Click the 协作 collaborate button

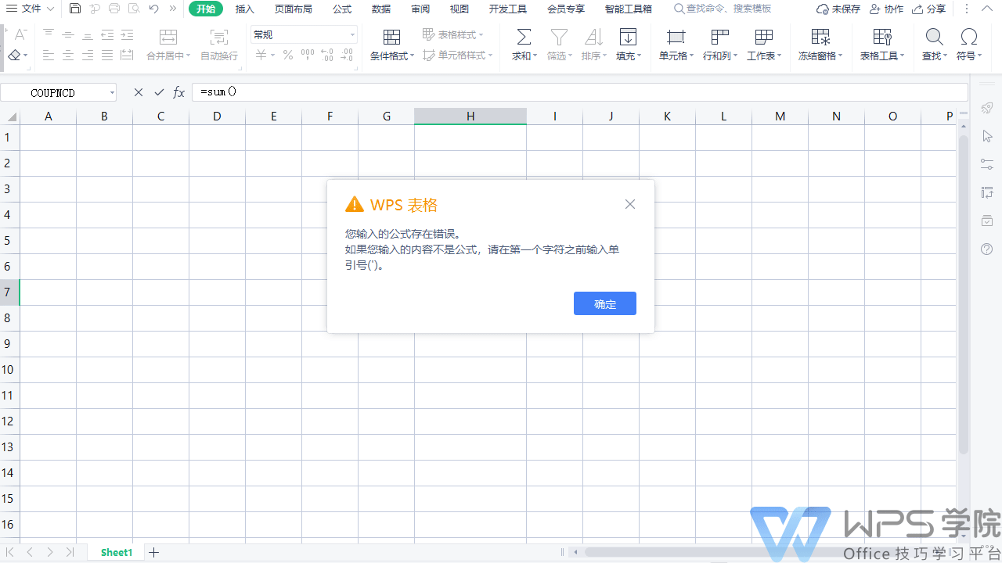[x=886, y=9]
